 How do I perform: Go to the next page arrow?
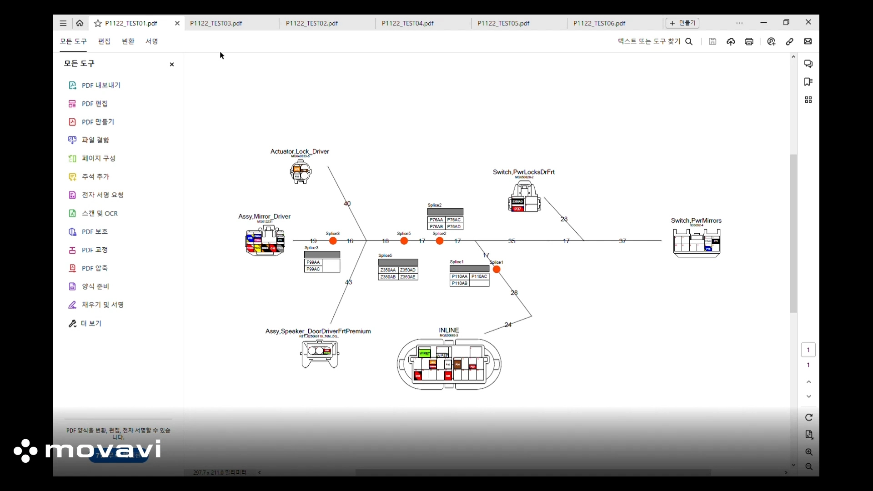coord(809,396)
